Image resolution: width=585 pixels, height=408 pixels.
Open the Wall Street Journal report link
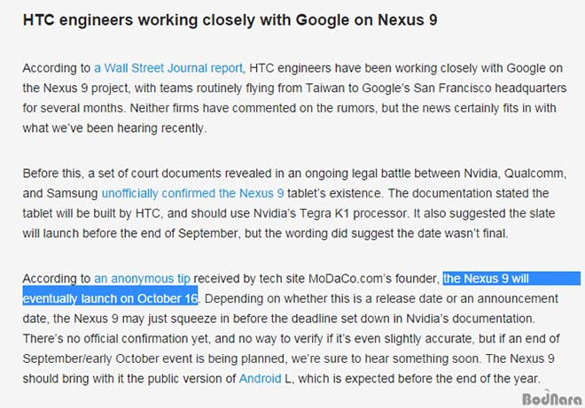click(169, 68)
